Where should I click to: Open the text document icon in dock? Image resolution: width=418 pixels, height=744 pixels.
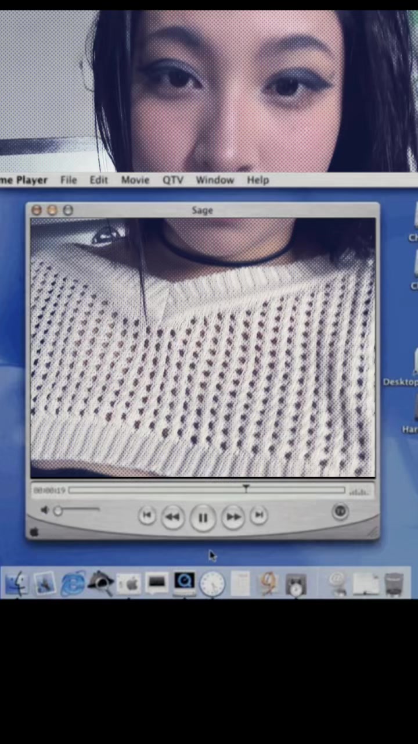point(240,583)
